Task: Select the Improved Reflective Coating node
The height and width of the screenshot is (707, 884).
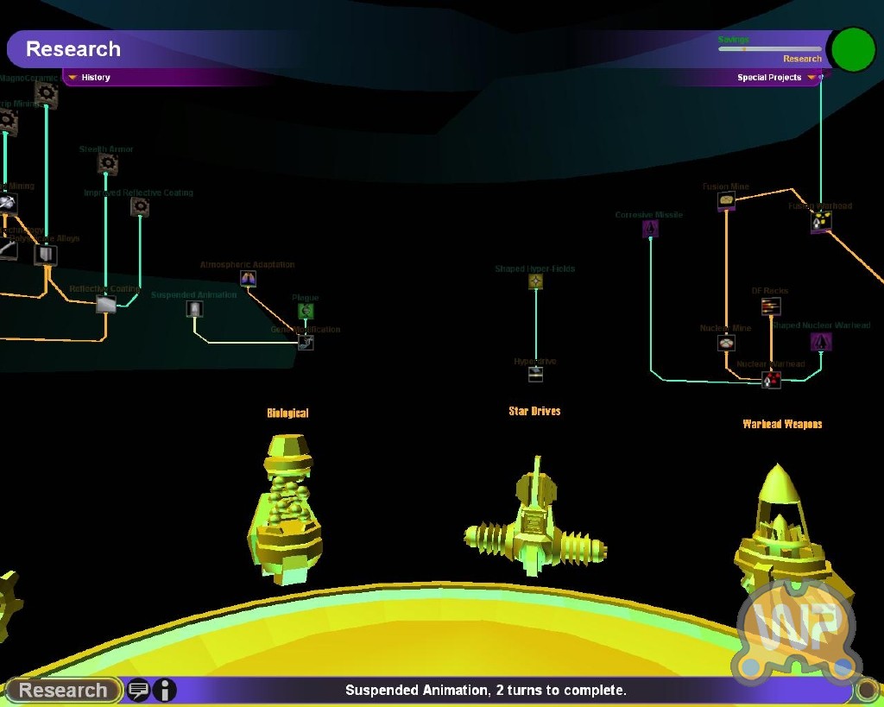Action: (140, 207)
